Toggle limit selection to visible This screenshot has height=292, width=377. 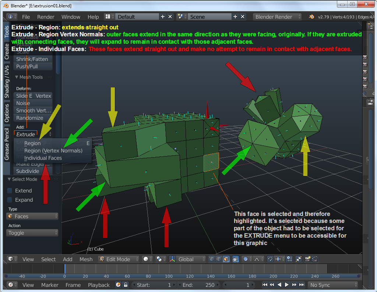236,259
